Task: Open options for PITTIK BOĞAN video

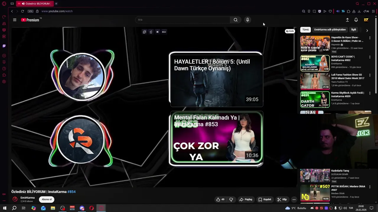Action: [x=370, y=187]
